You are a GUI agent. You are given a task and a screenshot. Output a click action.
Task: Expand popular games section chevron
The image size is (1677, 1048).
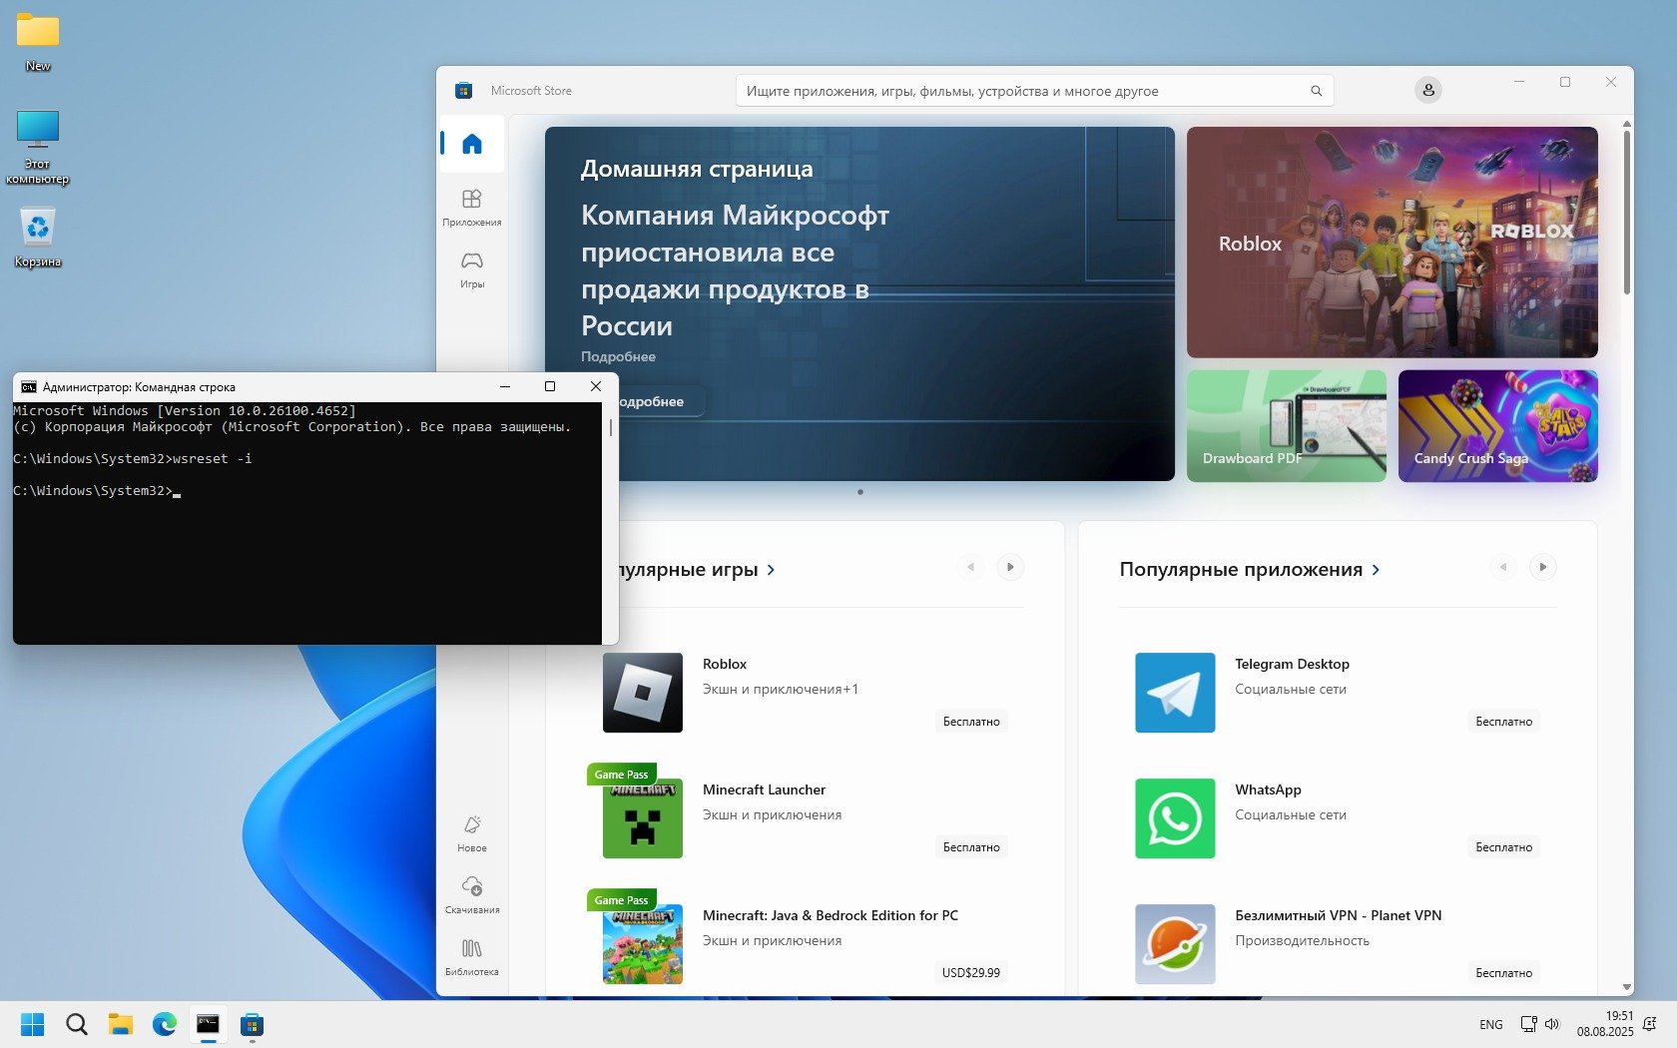tap(771, 570)
